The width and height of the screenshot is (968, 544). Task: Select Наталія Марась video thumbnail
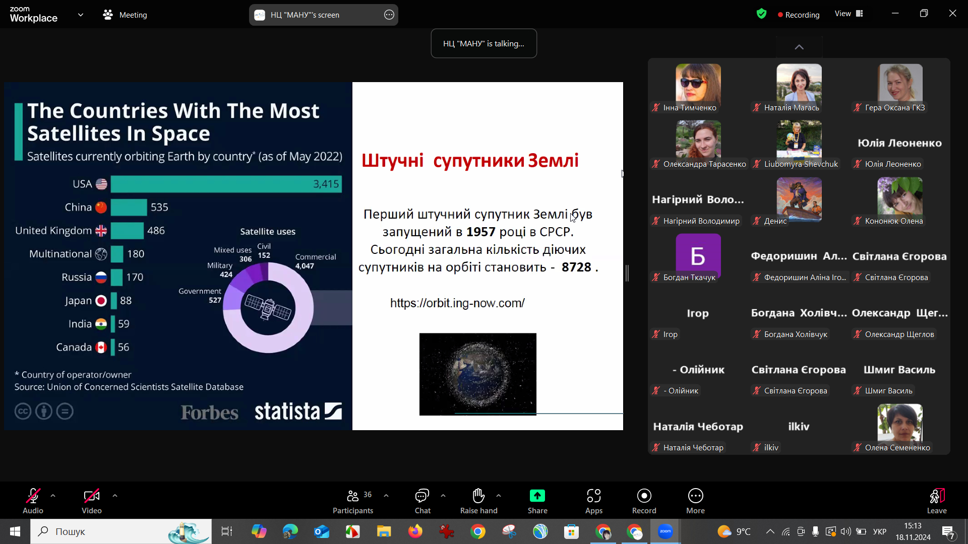pos(799,87)
